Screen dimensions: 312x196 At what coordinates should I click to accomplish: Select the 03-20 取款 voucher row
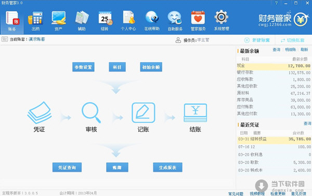[274, 162]
